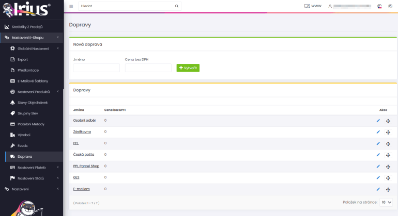Click the hamburger menu icon
This screenshot has width=398, height=216.
[71, 6]
